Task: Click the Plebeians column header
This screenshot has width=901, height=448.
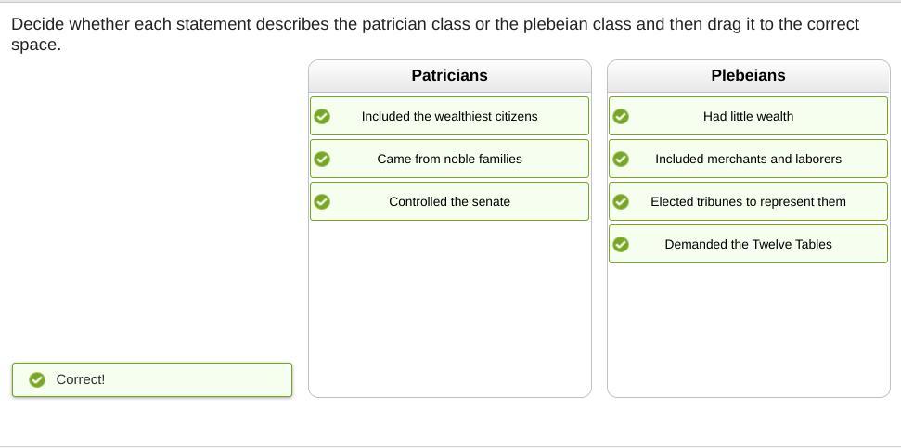Action: coord(748,76)
